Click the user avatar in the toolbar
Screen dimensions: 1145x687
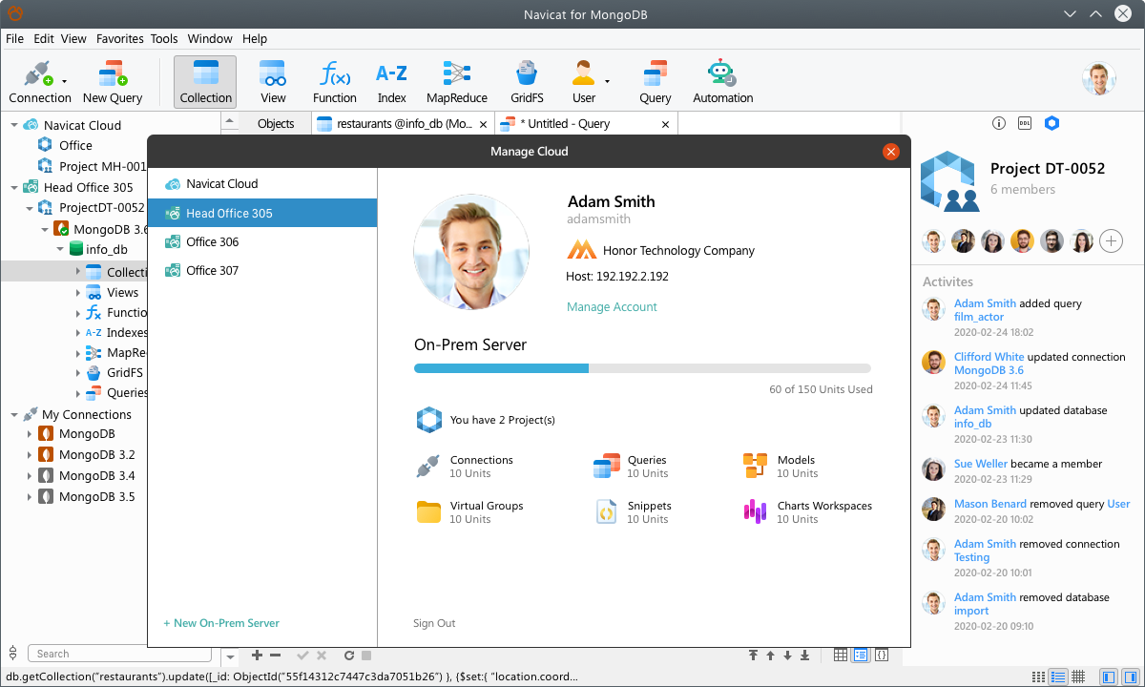(1099, 78)
